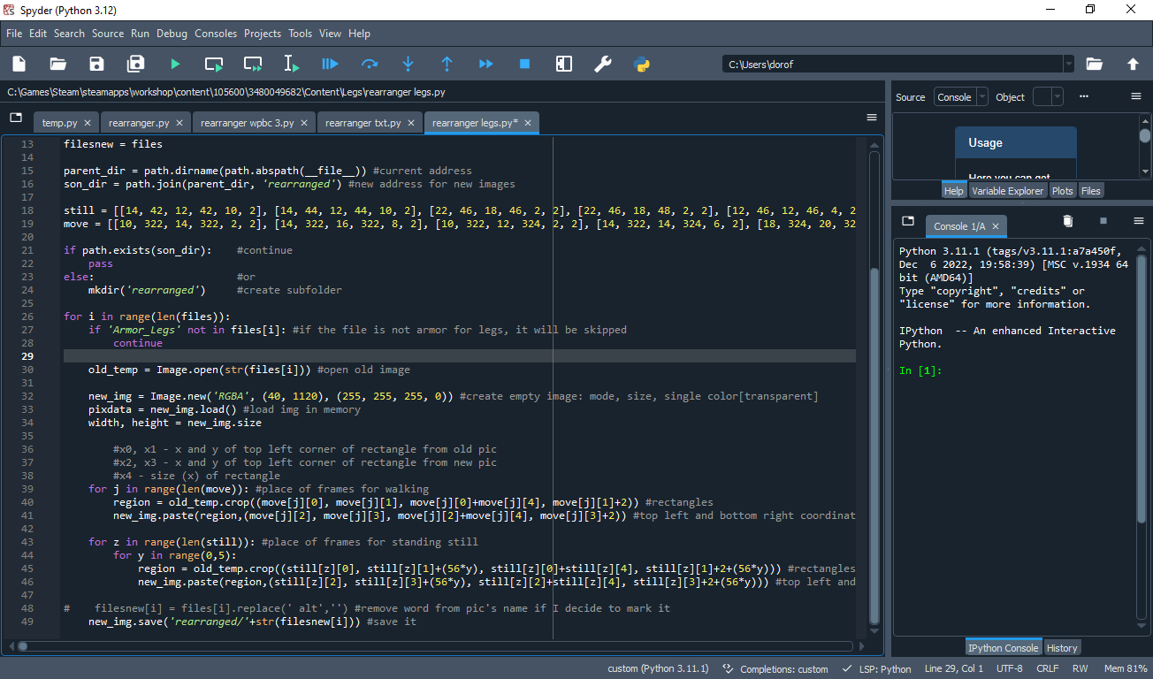Open more Help pane options ellipsis
This screenshot has height=679, width=1153.
point(1084,96)
